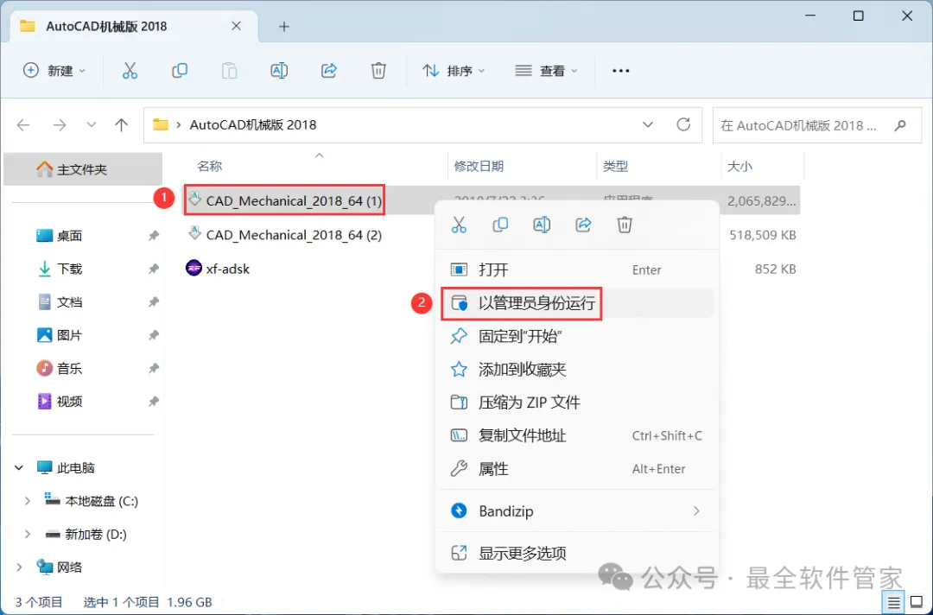
Task: Open the three-dots See more menu
Action: tap(620, 71)
